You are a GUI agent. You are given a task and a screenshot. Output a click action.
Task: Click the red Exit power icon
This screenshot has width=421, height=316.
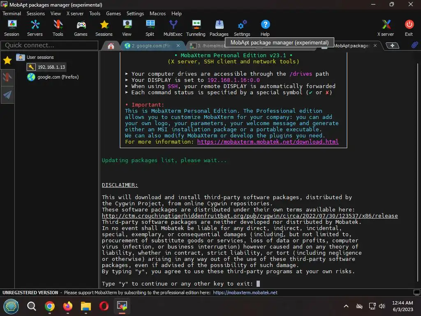(x=409, y=28)
